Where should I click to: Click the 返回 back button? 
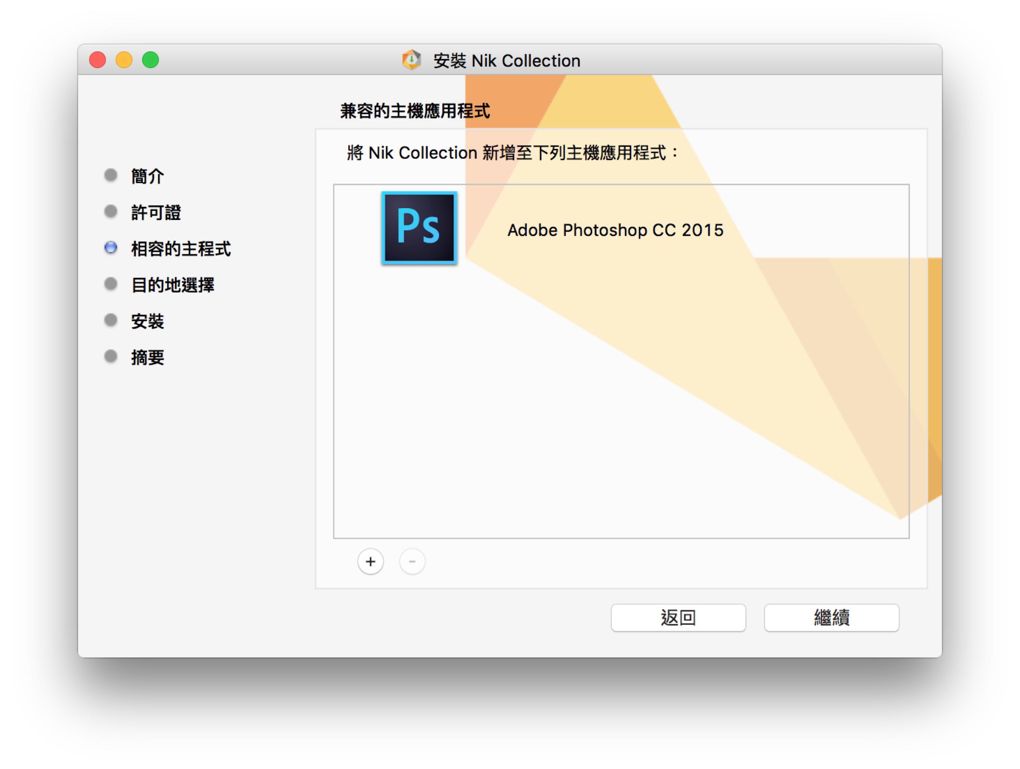click(678, 617)
